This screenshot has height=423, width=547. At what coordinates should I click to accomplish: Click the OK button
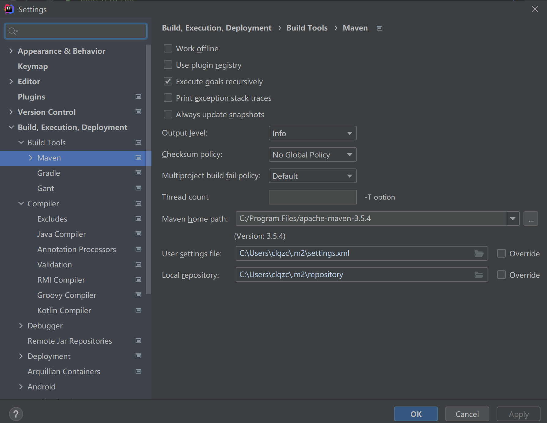(x=416, y=414)
